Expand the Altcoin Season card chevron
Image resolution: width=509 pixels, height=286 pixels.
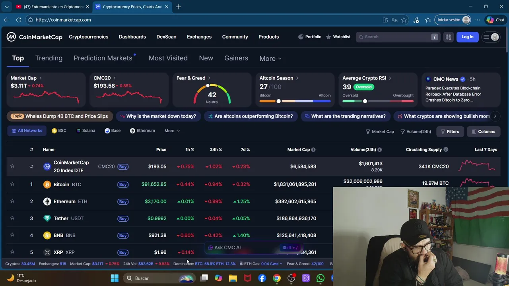pos(297,78)
